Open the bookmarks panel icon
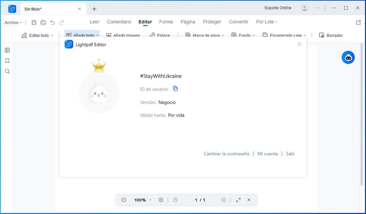This screenshot has width=366, height=214. [7, 61]
